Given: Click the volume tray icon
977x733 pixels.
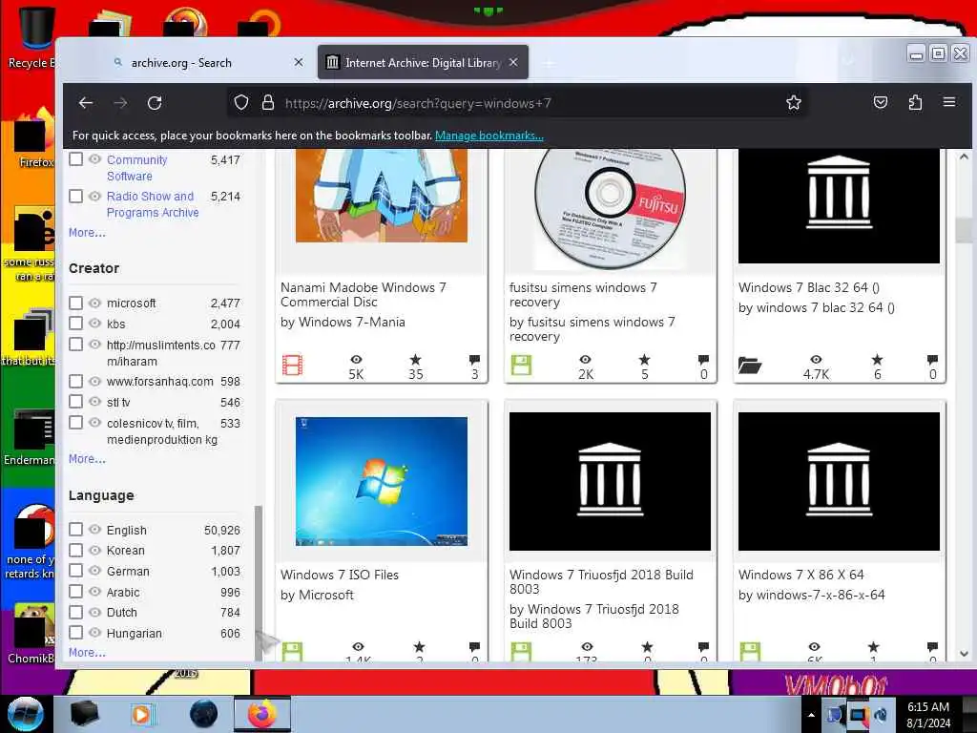Looking at the screenshot, I should click(881, 715).
